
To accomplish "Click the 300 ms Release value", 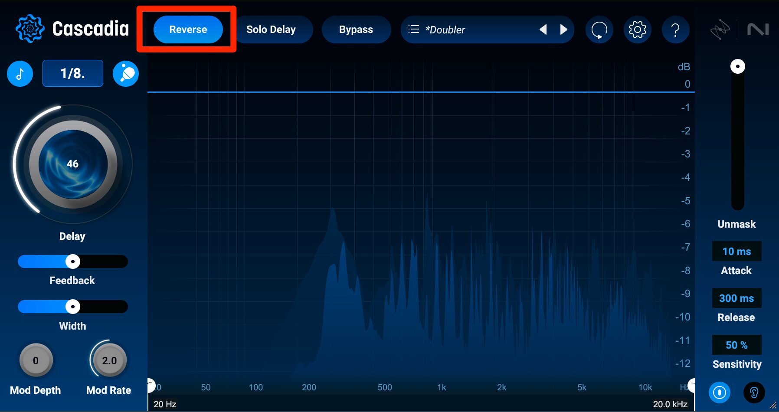I will 736,298.
